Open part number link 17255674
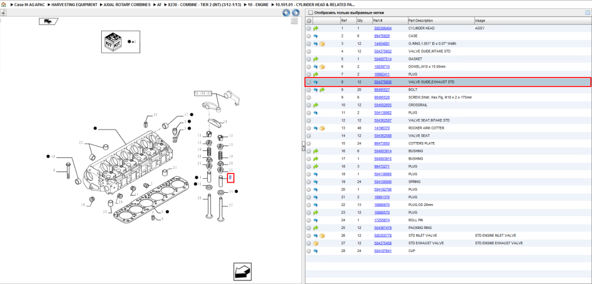This screenshot has height=284, width=592. 382,220
